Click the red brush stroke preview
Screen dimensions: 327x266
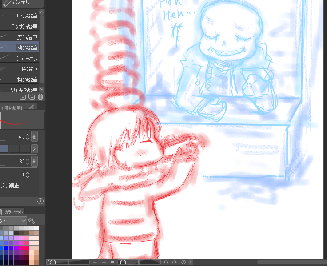point(23,121)
